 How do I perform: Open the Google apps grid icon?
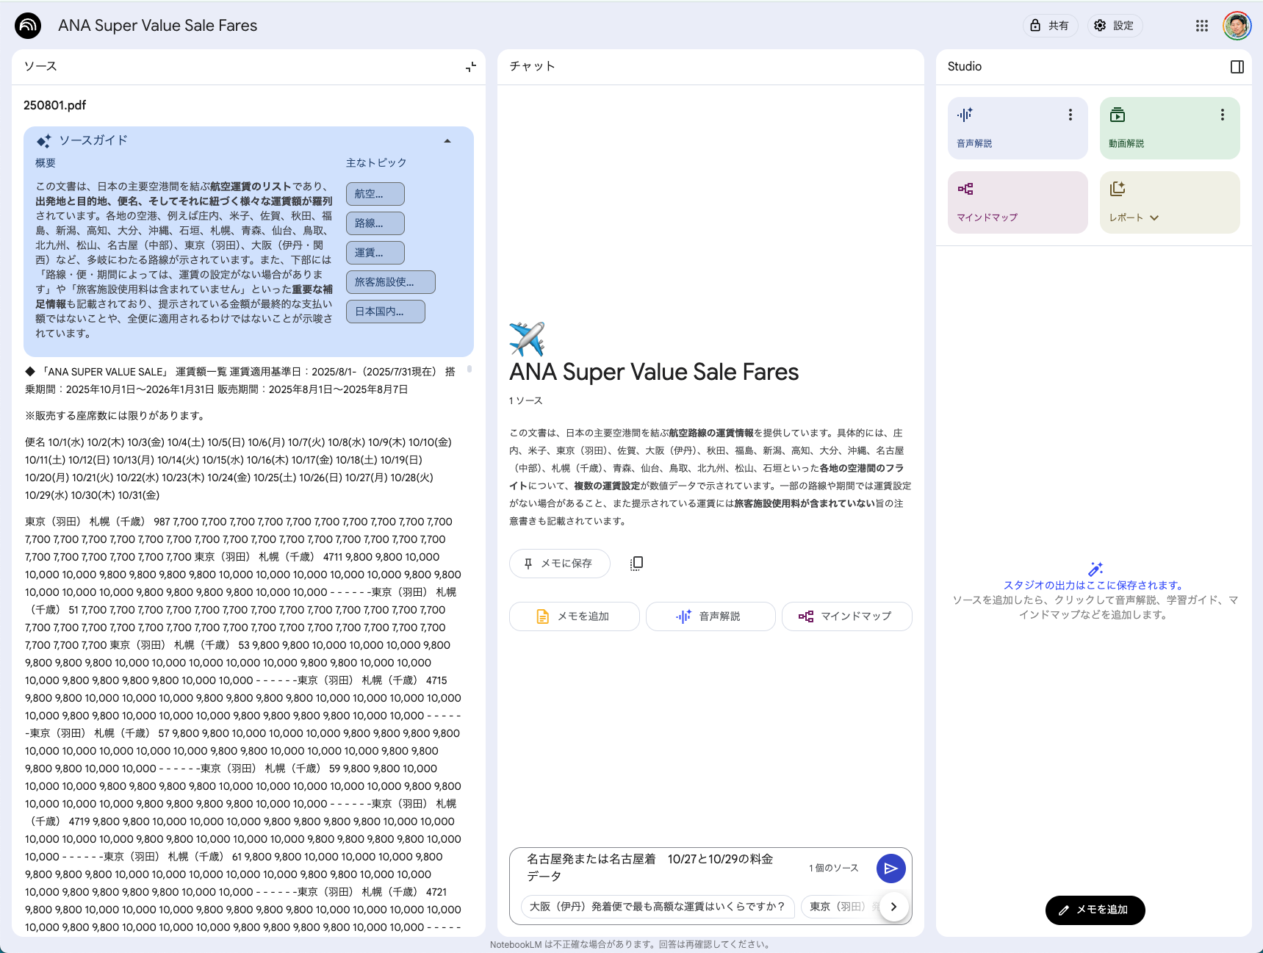click(x=1202, y=26)
